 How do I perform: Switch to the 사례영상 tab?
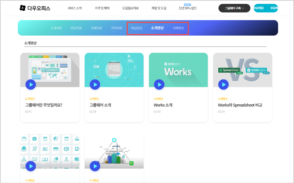(x=178, y=28)
